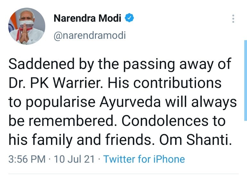This screenshot has width=247, height=175.
Task: Click the blue verified badge
Action: 129,18
